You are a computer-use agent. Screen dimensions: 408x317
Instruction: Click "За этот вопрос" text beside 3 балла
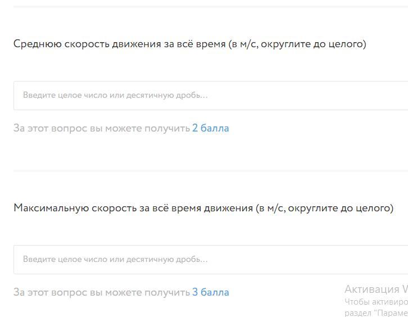(49, 292)
